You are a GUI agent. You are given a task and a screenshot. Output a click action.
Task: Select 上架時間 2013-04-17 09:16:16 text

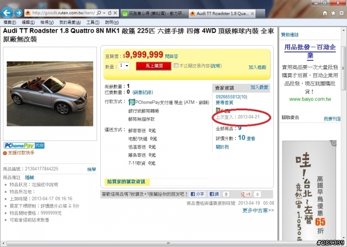click(x=41, y=199)
